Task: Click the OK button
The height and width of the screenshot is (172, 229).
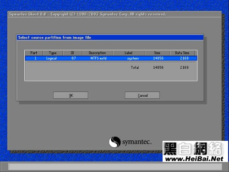Action: coord(71,95)
